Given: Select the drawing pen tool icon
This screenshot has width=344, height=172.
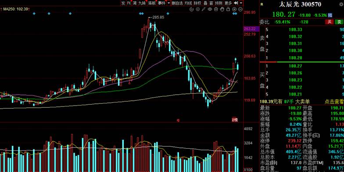Looking at the screenshot, I should point(204,9).
